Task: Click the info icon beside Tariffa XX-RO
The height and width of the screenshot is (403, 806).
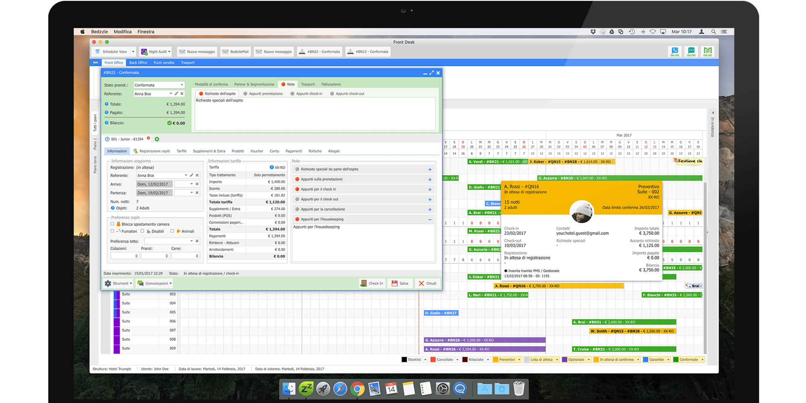Action: point(272,167)
